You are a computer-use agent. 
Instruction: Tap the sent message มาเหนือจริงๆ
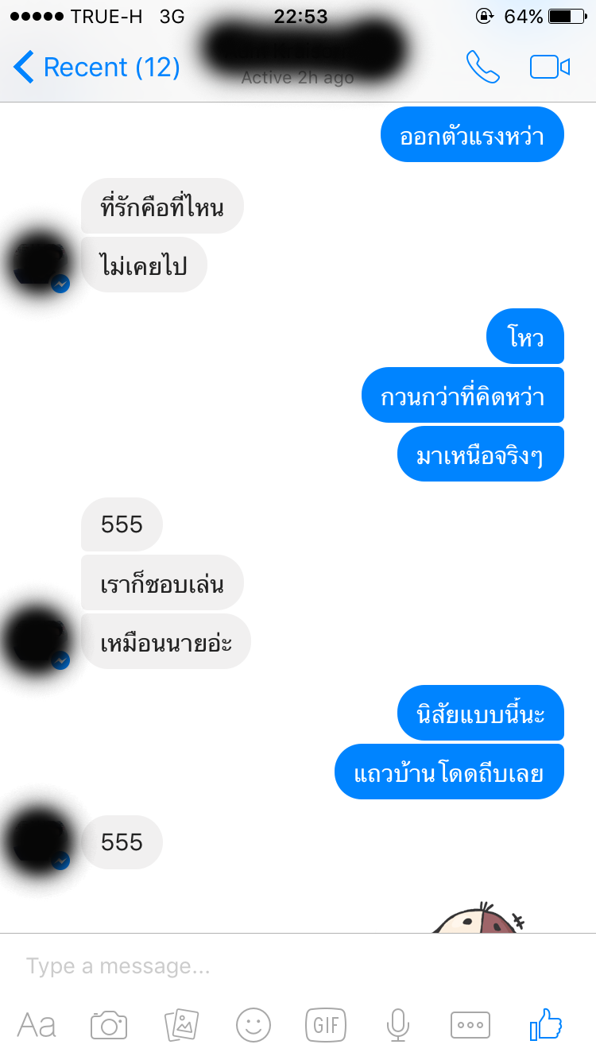click(480, 454)
